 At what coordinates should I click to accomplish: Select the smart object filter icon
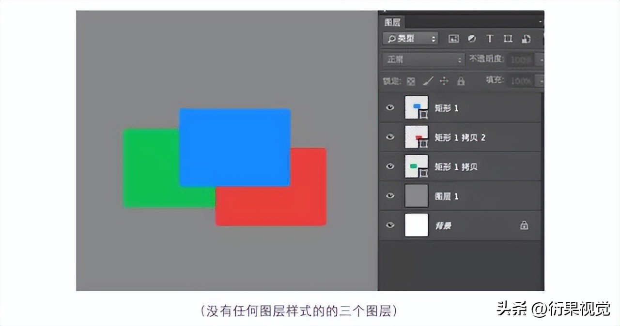(526, 39)
